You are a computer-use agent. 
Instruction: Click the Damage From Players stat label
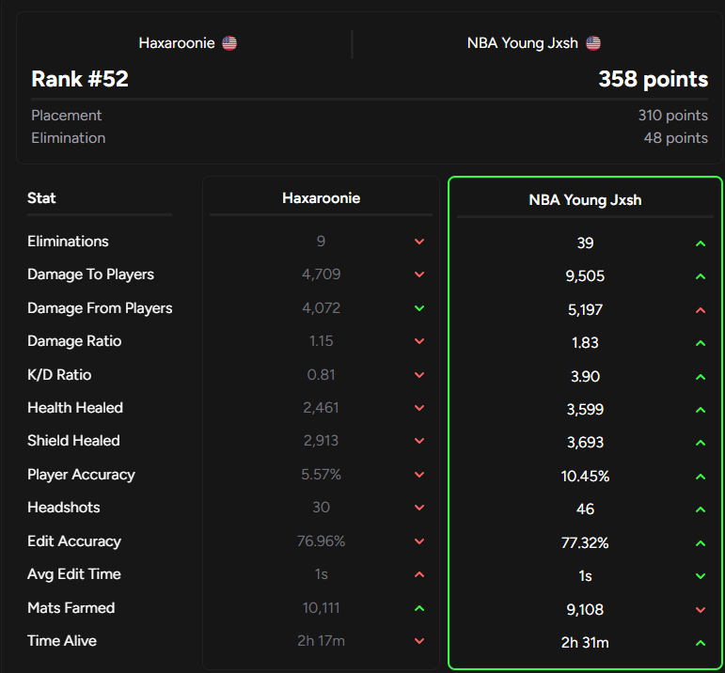pyautogui.click(x=100, y=308)
